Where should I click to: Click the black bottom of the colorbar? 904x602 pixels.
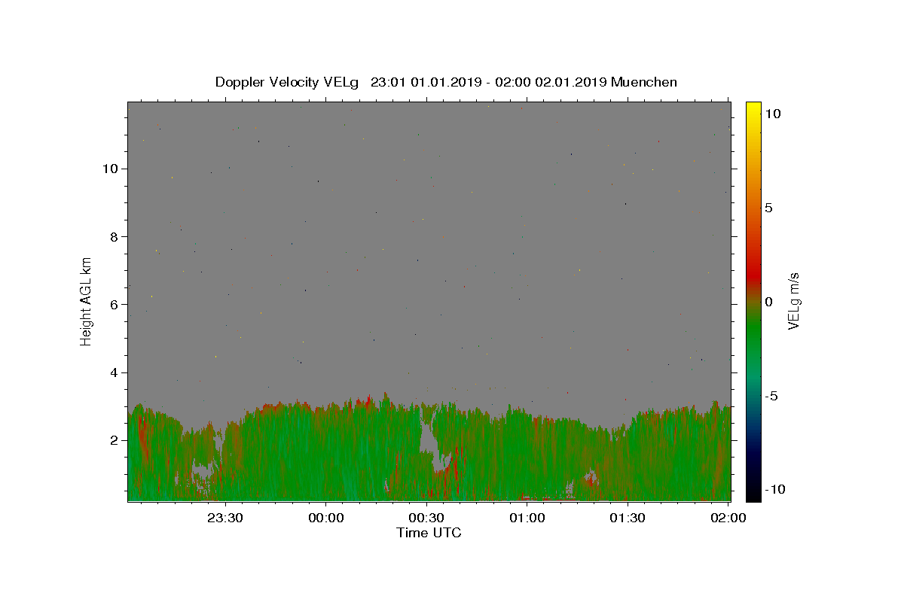[x=753, y=494]
